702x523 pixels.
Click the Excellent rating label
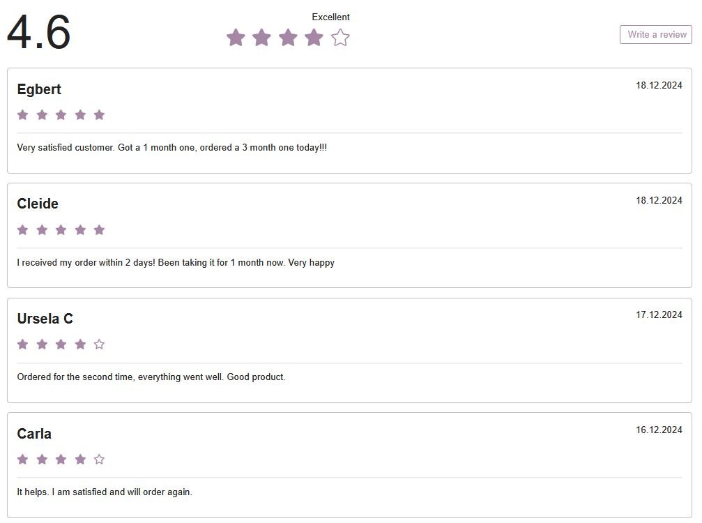[x=330, y=17]
